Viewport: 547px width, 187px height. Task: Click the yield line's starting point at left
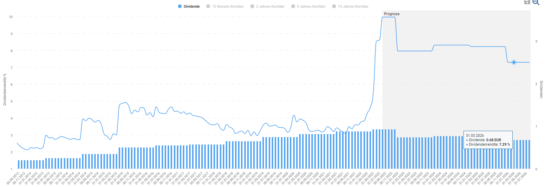pyautogui.click(x=17, y=143)
